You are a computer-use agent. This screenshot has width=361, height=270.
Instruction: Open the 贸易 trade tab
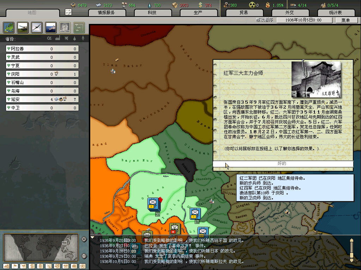pos(244,12)
